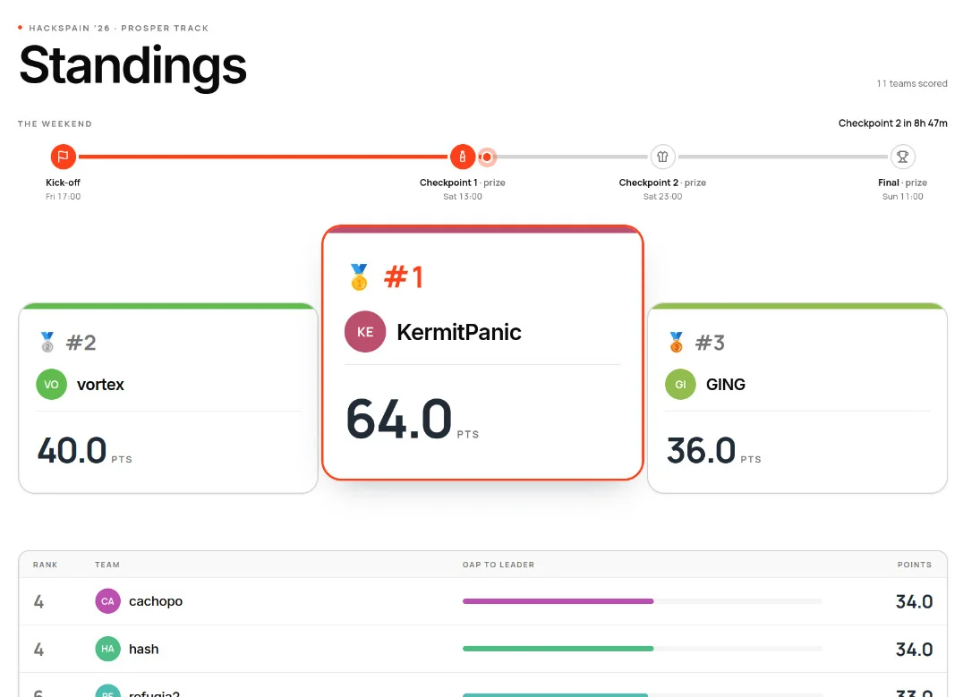The width and height of the screenshot is (980, 697).
Task: Click the 'Fri 17:00' time text
Action: coord(64,196)
